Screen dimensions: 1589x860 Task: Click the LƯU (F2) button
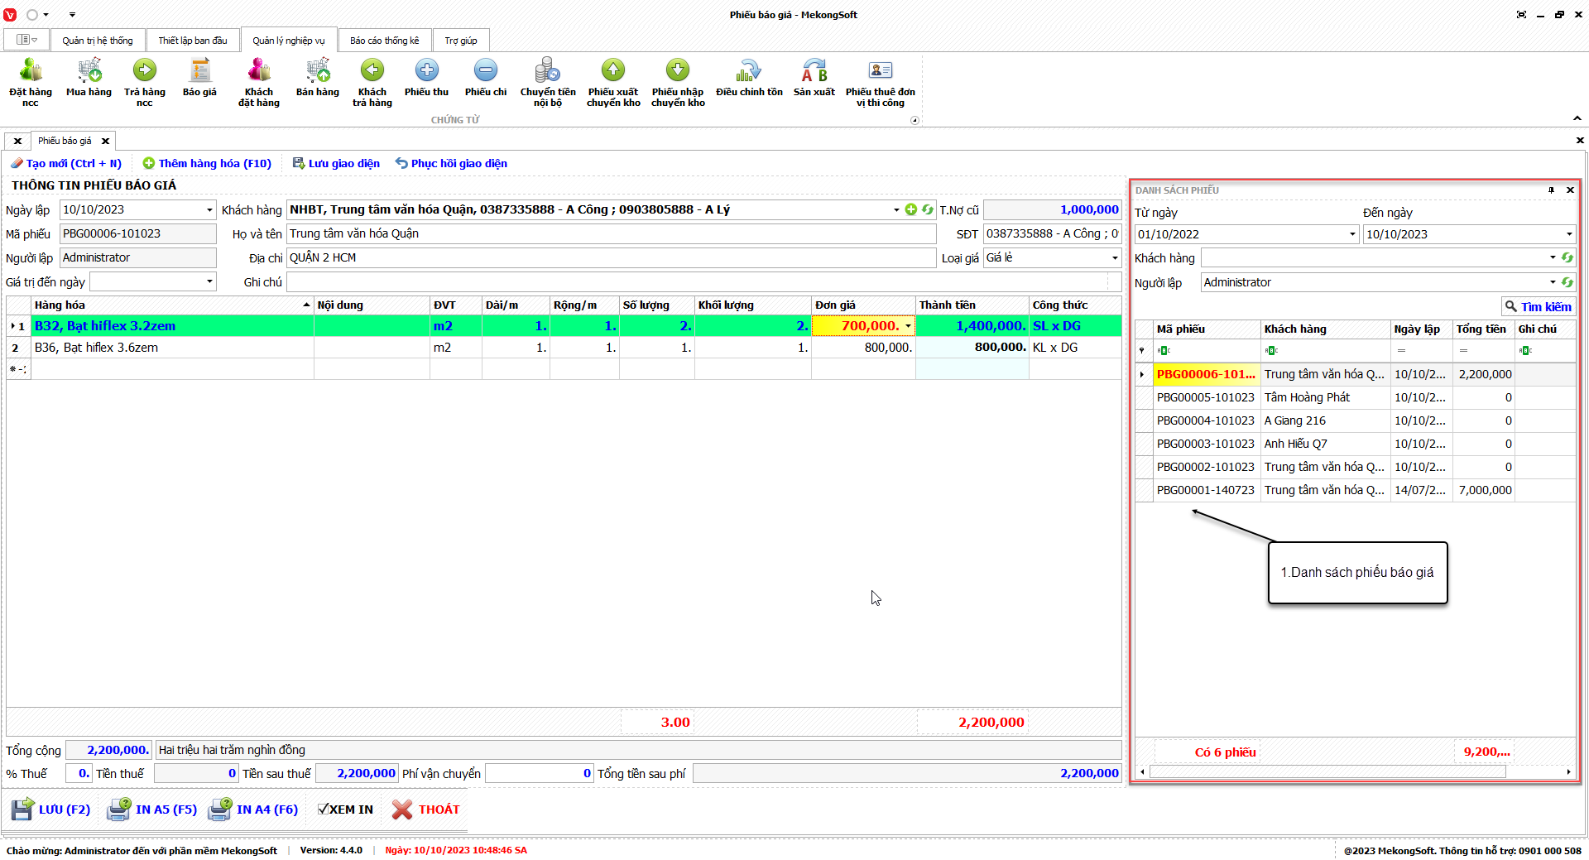tap(51, 810)
